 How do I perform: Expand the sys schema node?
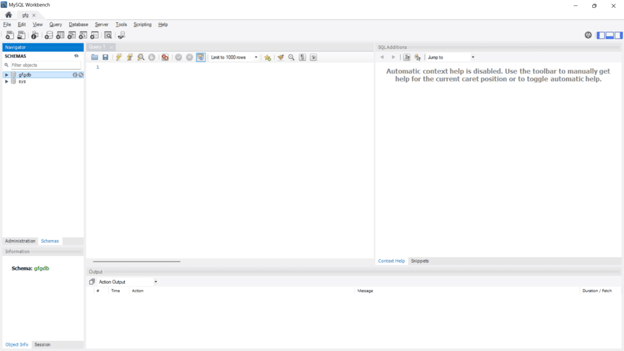click(x=6, y=82)
